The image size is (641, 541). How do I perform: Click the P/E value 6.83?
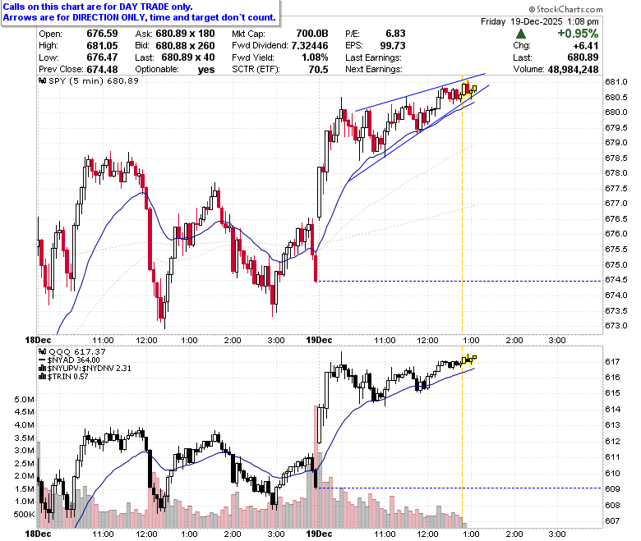click(x=395, y=34)
